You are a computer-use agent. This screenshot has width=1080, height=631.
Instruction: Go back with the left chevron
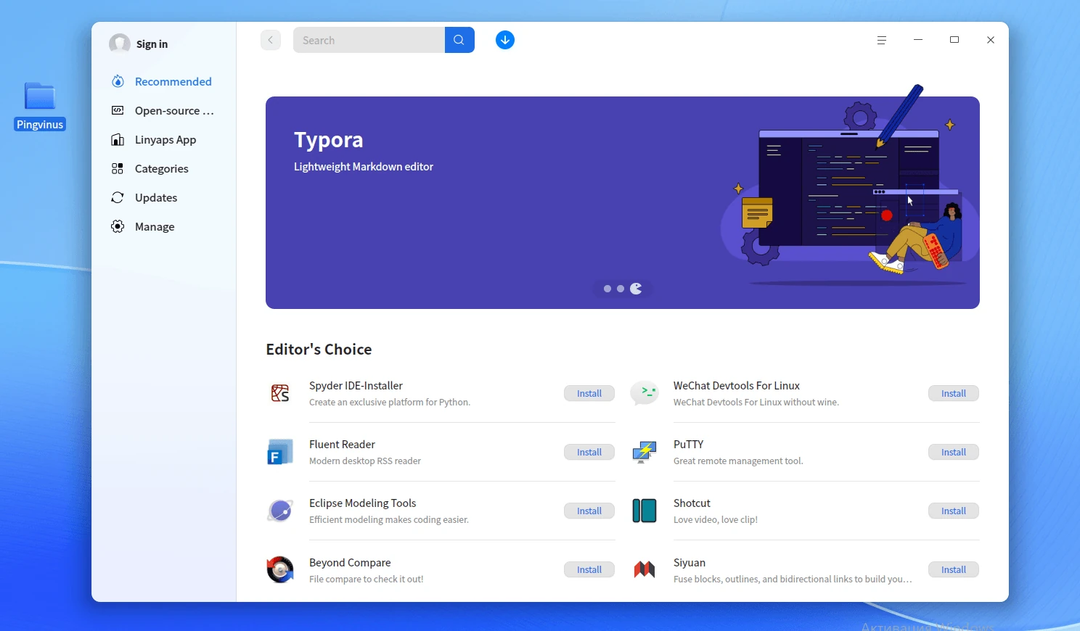pyautogui.click(x=271, y=40)
